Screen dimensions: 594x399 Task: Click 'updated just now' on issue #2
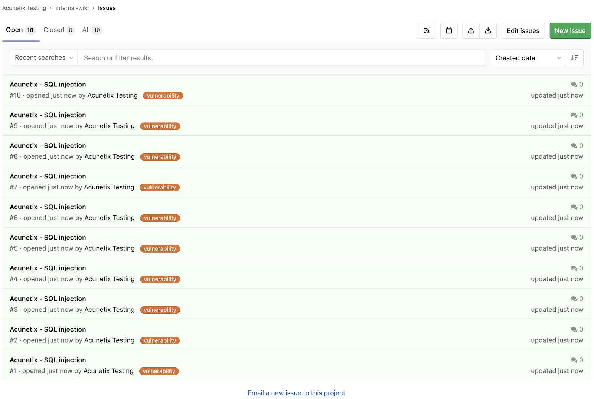click(x=557, y=340)
